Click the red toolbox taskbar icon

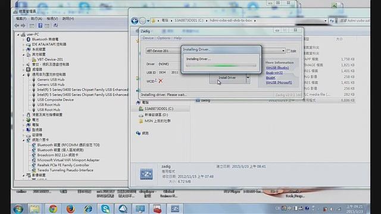coord(157,209)
